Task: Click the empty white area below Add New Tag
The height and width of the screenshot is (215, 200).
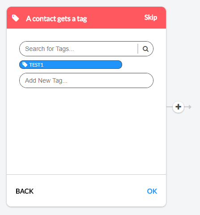Action: coord(86,131)
